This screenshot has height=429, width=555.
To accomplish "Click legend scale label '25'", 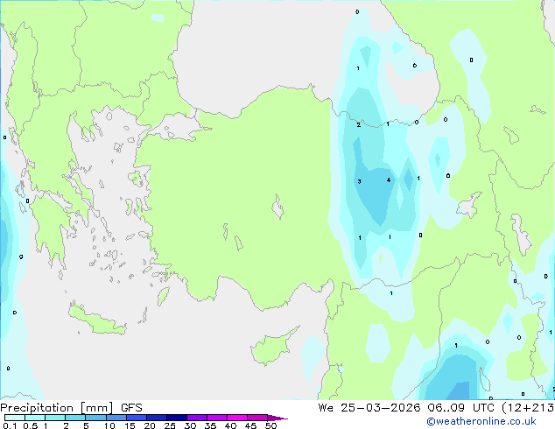I will point(170,425).
